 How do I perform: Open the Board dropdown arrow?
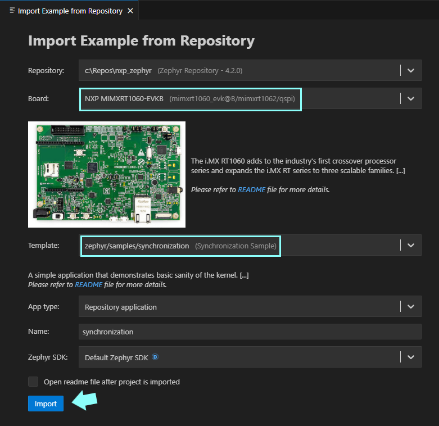point(410,98)
